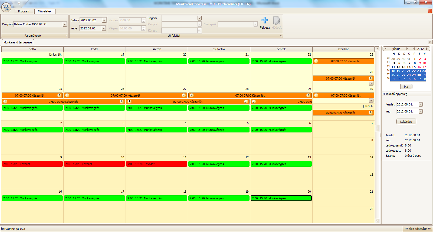
Task: Click the szombat column header
Action: [343, 49]
